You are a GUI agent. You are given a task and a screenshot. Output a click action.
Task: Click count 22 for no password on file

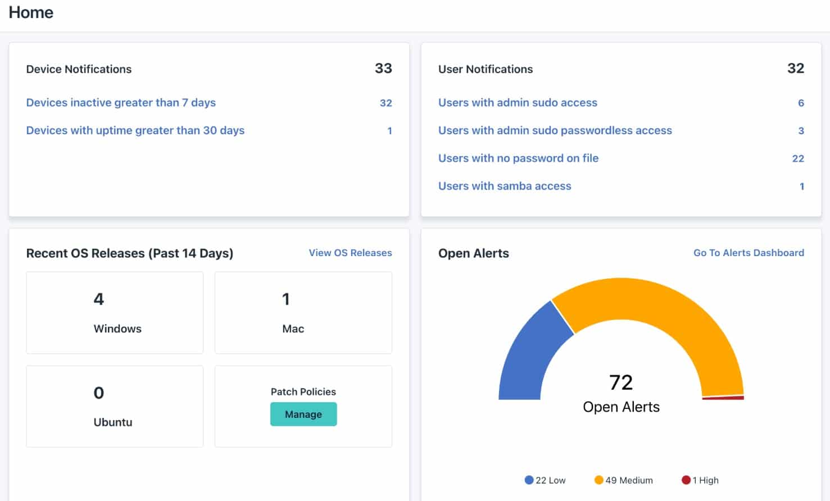pyautogui.click(x=798, y=158)
